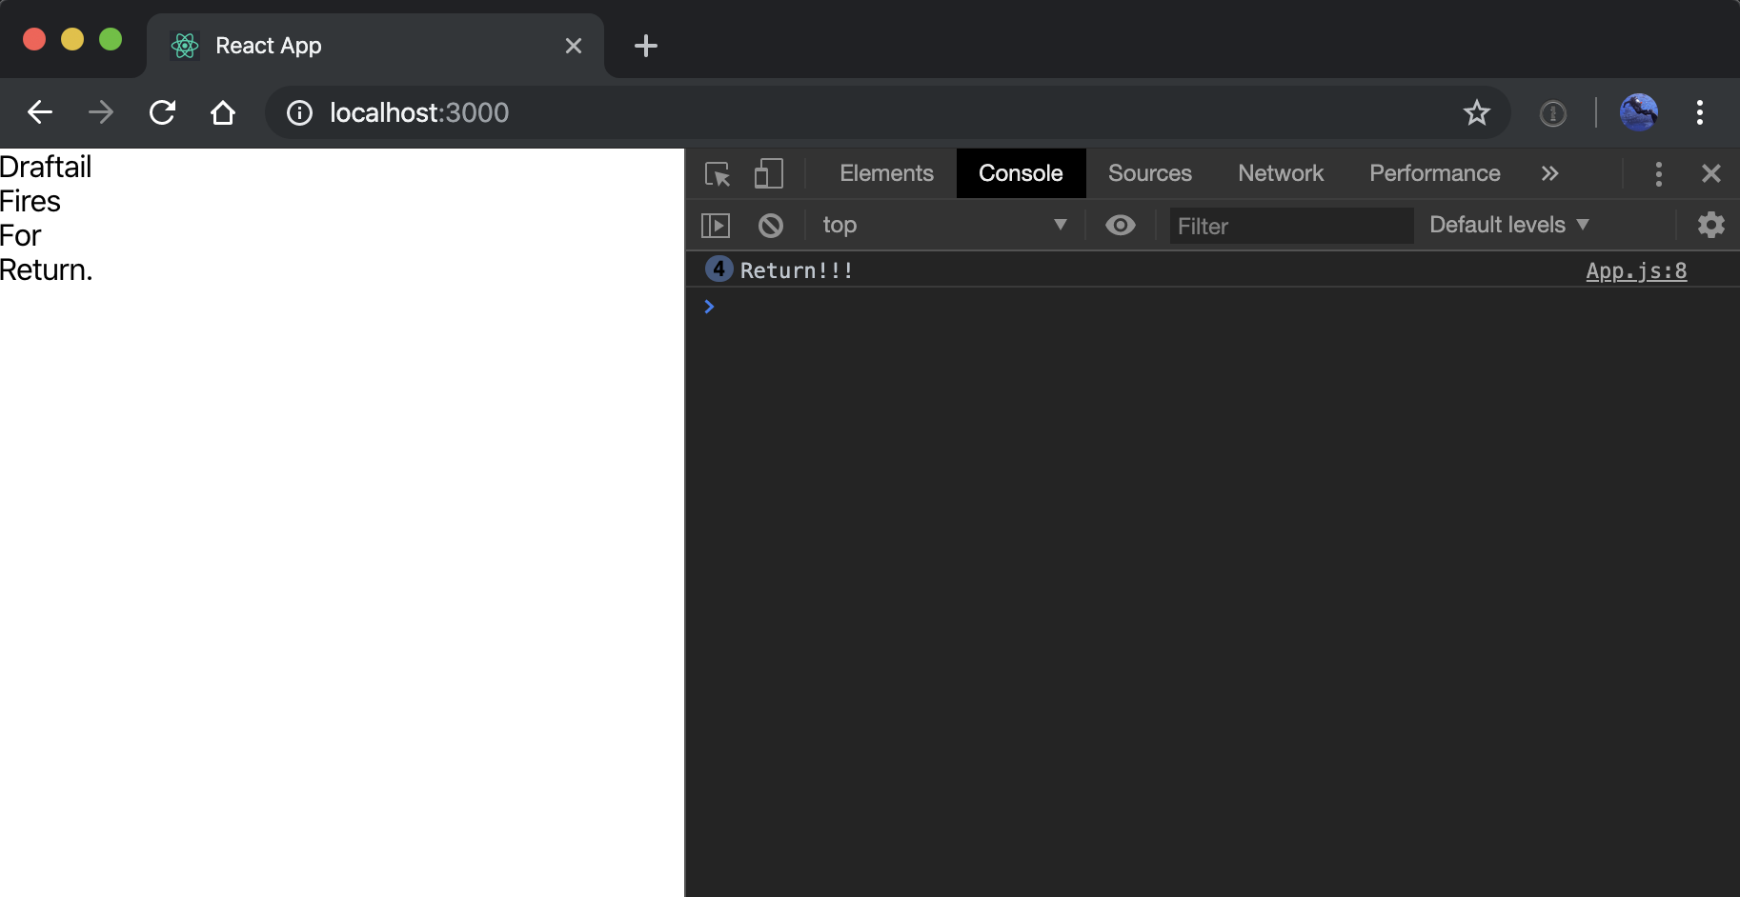The width and height of the screenshot is (1740, 897).
Task: Click the React icon on the browser tab
Action: pos(185,45)
